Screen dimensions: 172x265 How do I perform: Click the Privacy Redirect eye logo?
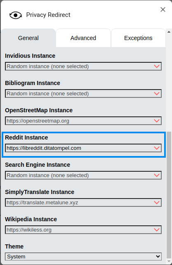[16, 15]
